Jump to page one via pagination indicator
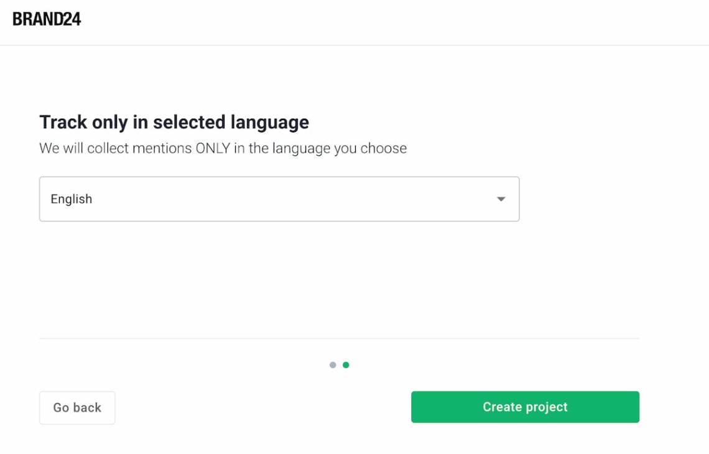Screen dimensions: 709x454 [333, 365]
